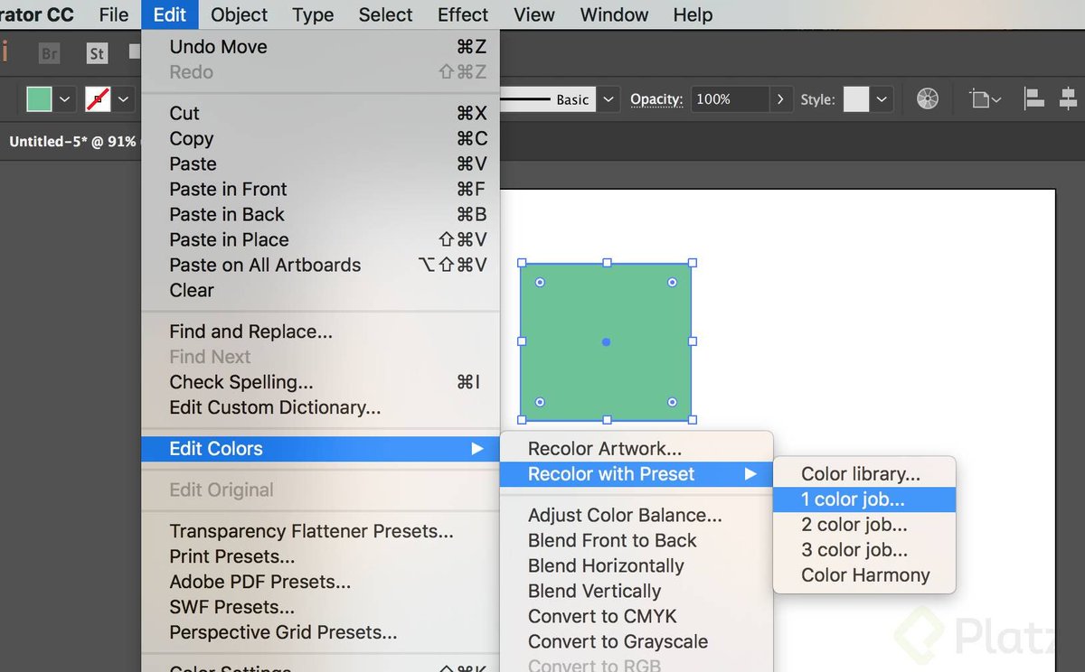
Task: Choose Clear from the Edit menu
Action: [321, 291]
